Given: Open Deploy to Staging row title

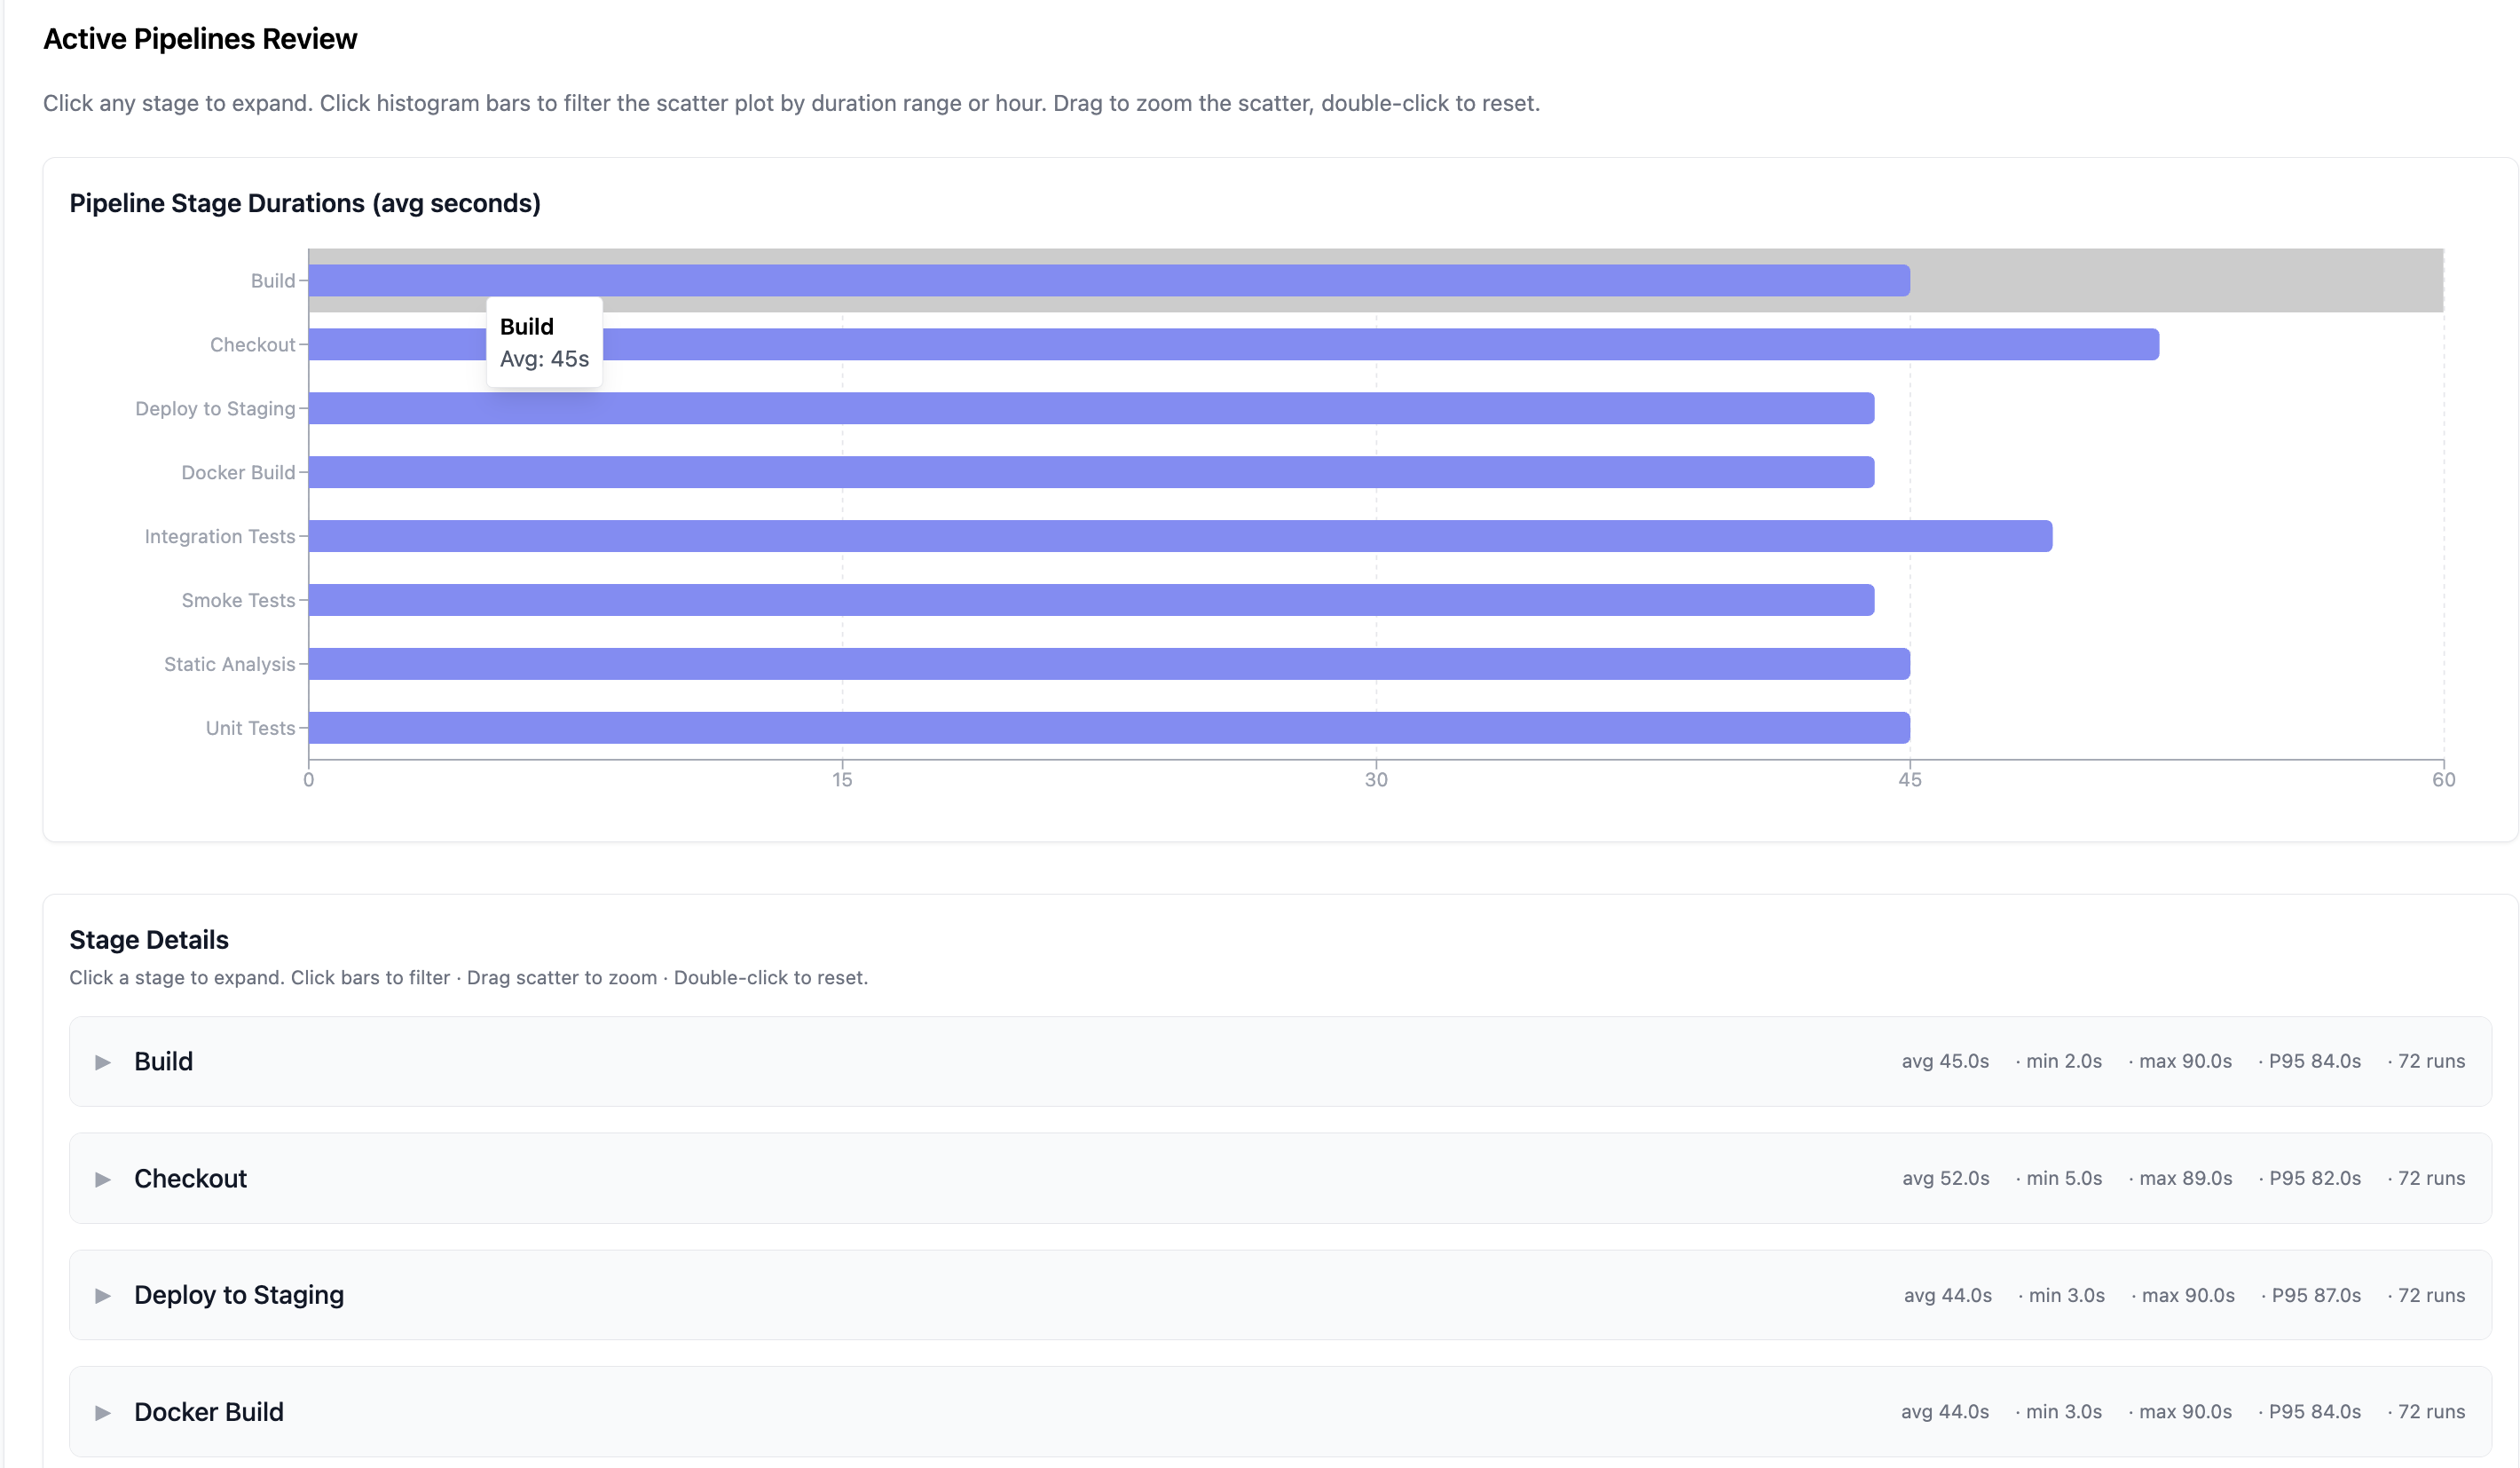Looking at the screenshot, I should tap(239, 1296).
